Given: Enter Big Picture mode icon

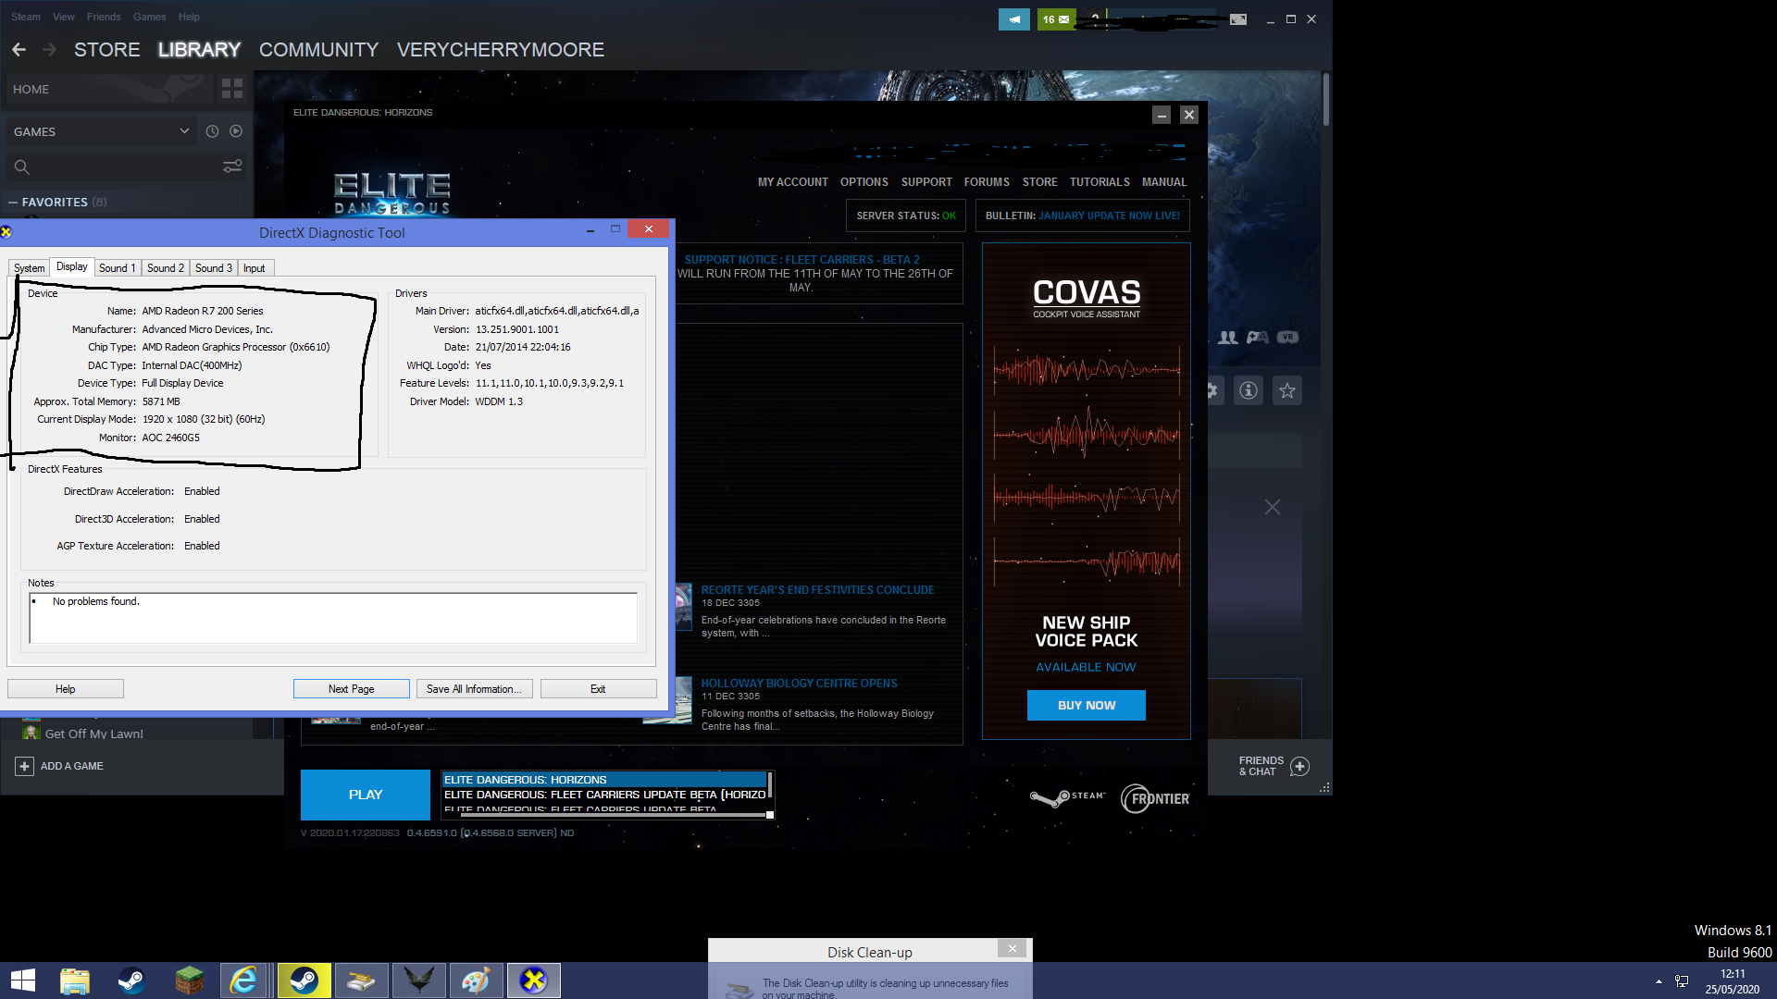Looking at the screenshot, I should coord(1238,19).
